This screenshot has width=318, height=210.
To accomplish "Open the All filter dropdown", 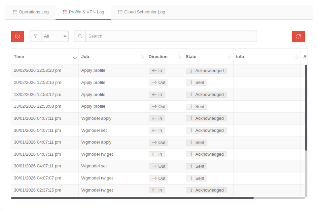I will point(55,36).
